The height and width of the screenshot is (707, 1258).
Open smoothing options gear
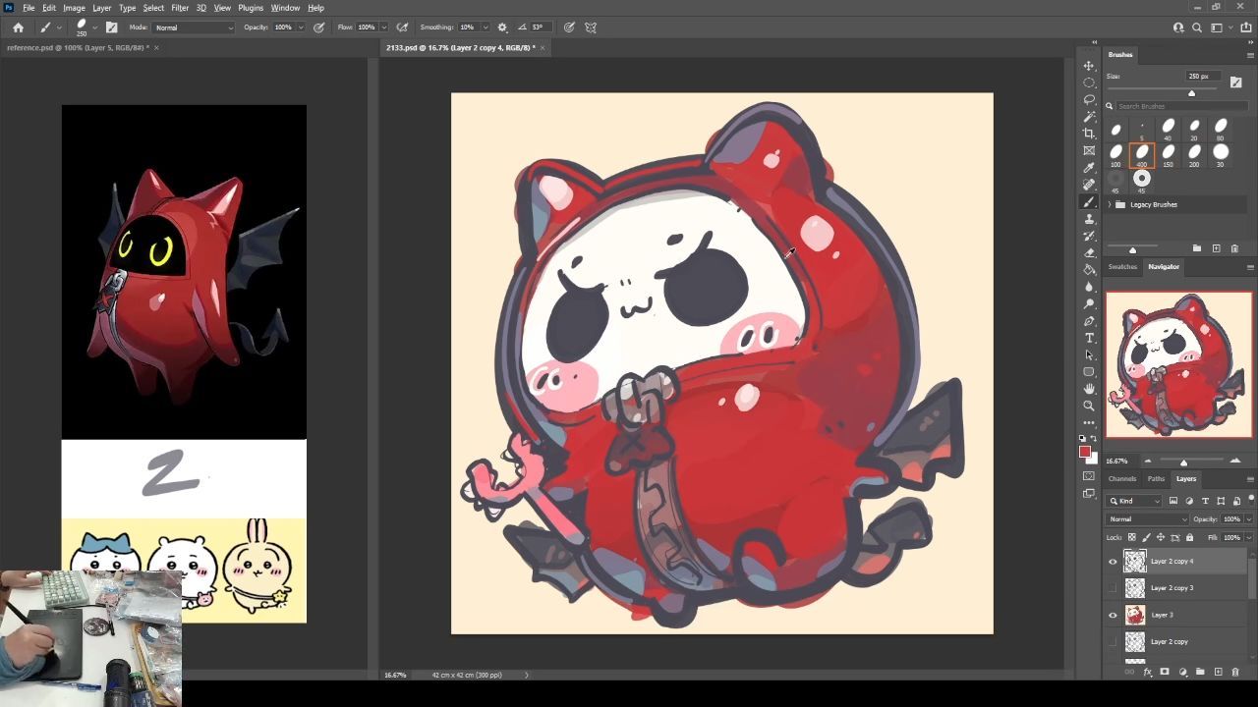pyautogui.click(x=502, y=27)
